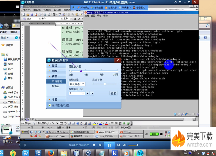The image size is (216, 156).
Task: Click the Fill Color bucket icon
Action: tap(95, 123)
